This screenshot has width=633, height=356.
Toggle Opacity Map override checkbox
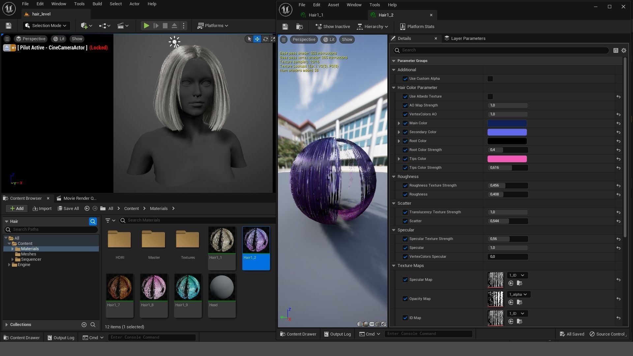(x=405, y=299)
